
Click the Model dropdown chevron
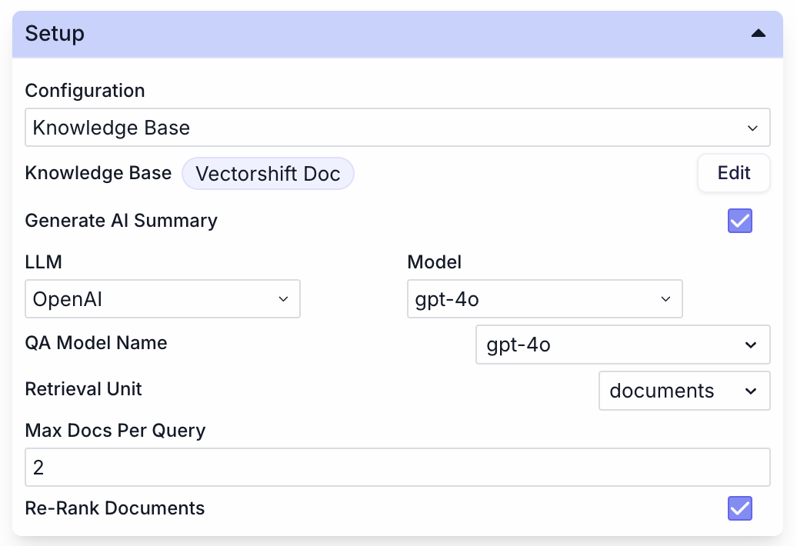[x=665, y=298]
